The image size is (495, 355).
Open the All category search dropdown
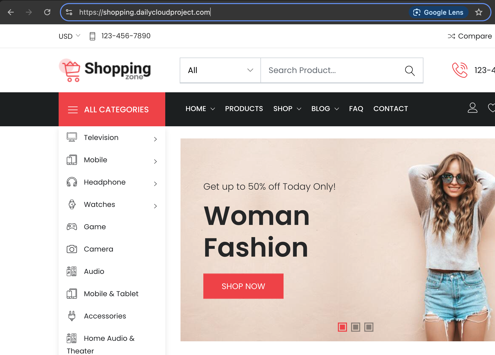coord(220,70)
